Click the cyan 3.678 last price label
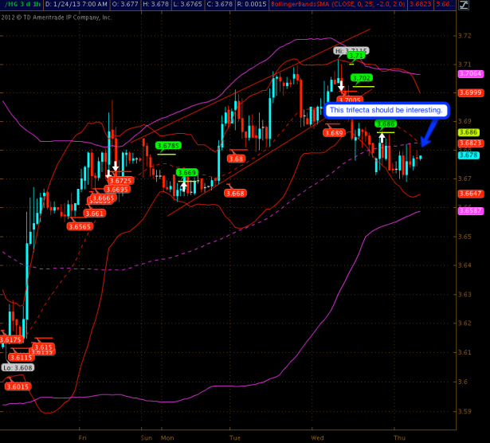Image resolution: width=490 pixels, height=443 pixels. tap(468, 155)
